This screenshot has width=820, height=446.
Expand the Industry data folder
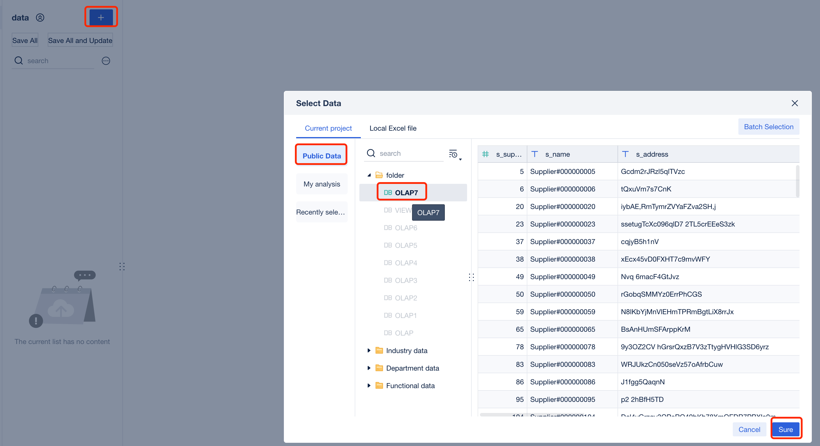(369, 350)
